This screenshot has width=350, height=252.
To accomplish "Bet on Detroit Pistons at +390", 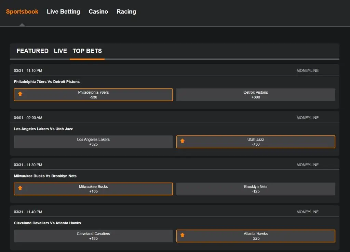I will click(x=256, y=95).
